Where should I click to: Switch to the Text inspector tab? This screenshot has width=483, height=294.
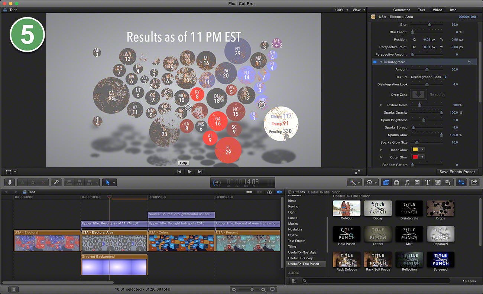click(x=421, y=10)
